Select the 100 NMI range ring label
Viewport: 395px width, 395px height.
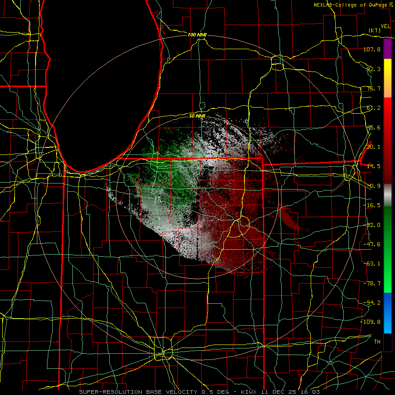click(197, 35)
